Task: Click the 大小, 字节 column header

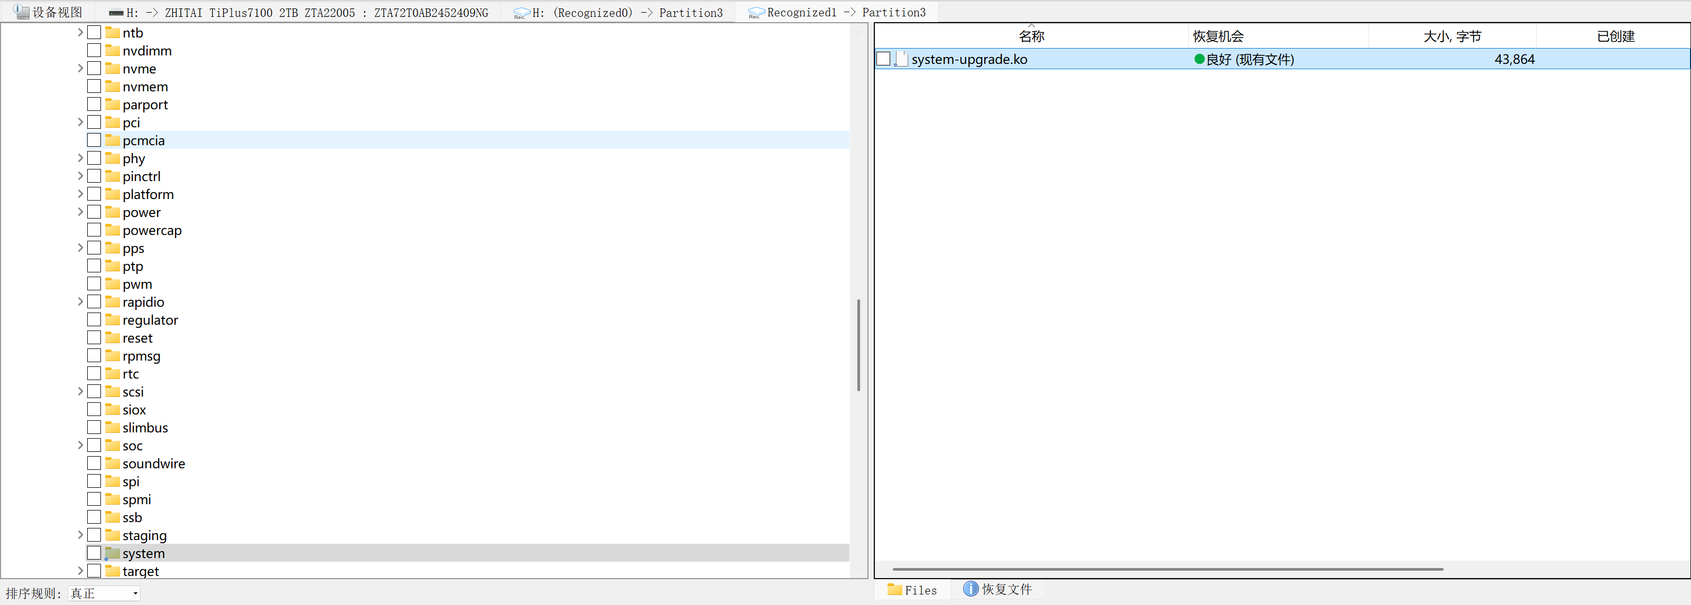Action: pos(1452,37)
